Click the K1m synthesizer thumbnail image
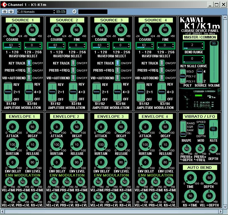The height and width of the screenshot is (215, 228). [x=200, y=100]
